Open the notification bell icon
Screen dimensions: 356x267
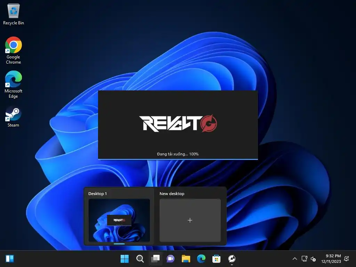pos(347,259)
